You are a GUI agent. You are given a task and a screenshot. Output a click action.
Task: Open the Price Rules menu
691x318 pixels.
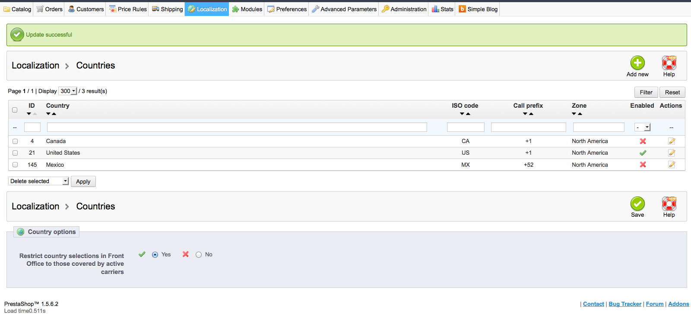pos(128,9)
